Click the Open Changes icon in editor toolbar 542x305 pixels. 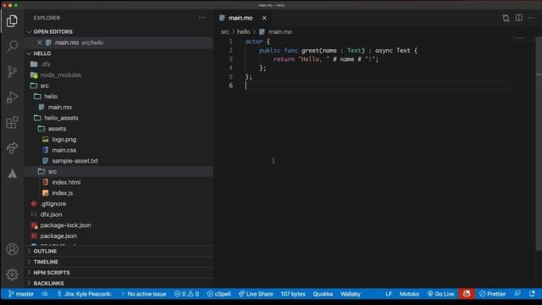tap(506, 18)
